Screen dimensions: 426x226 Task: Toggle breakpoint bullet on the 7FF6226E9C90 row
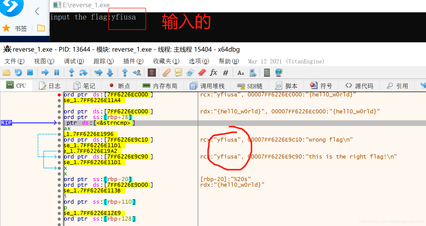click(x=59, y=157)
